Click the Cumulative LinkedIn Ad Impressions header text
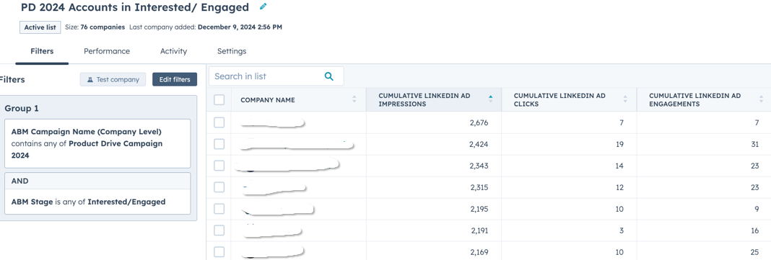Screen dimensions: 771x260 424,99
